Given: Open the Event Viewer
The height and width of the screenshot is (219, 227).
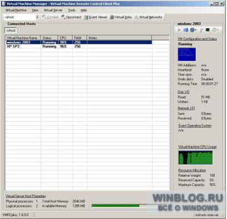Looking at the screenshot, I should 96,17.
